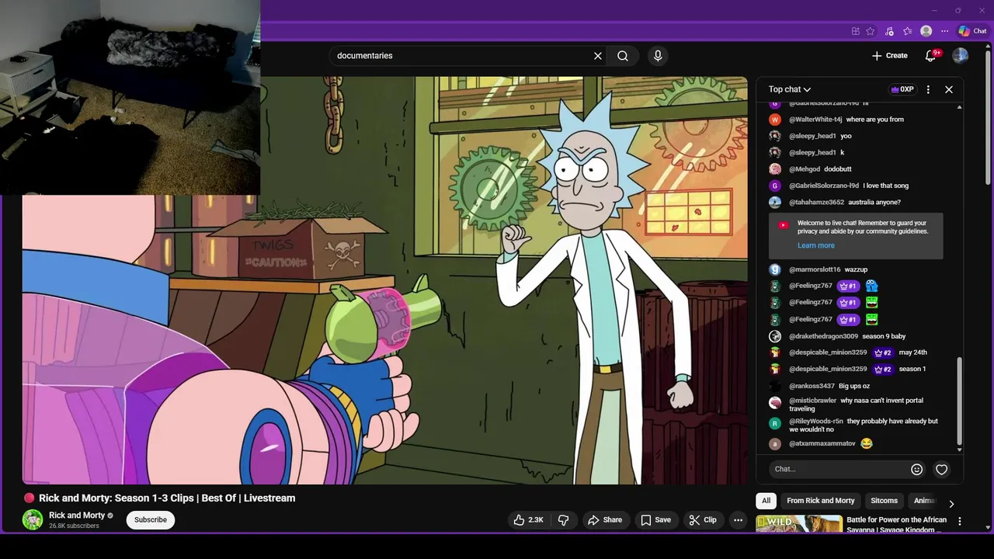The image size is (994, 559).
Task: Start voice search with the microphone icon
Action: 658,56
